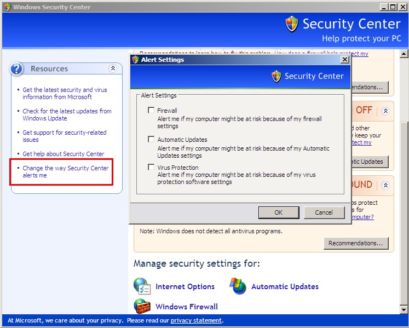Click the partially hidden Automatic Updates button

pos(370,162)
